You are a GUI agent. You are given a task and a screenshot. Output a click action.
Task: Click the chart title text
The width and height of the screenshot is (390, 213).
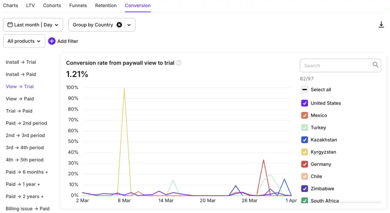pyautogui.click(x=120, y=63)
